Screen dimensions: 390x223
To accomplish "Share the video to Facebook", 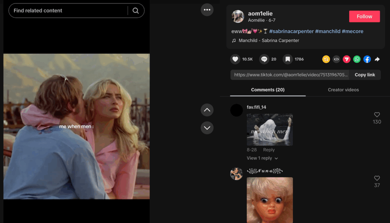I will (x=367, y=59).
